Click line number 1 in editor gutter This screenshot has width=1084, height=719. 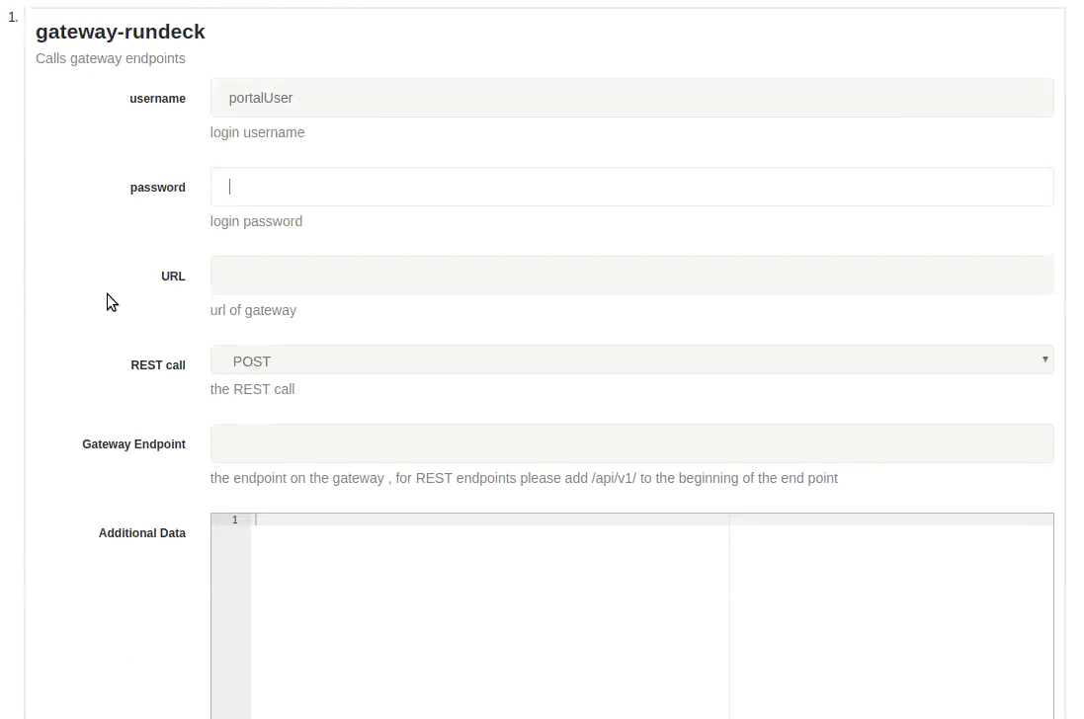pyautogui.click(x=235, y=520)
